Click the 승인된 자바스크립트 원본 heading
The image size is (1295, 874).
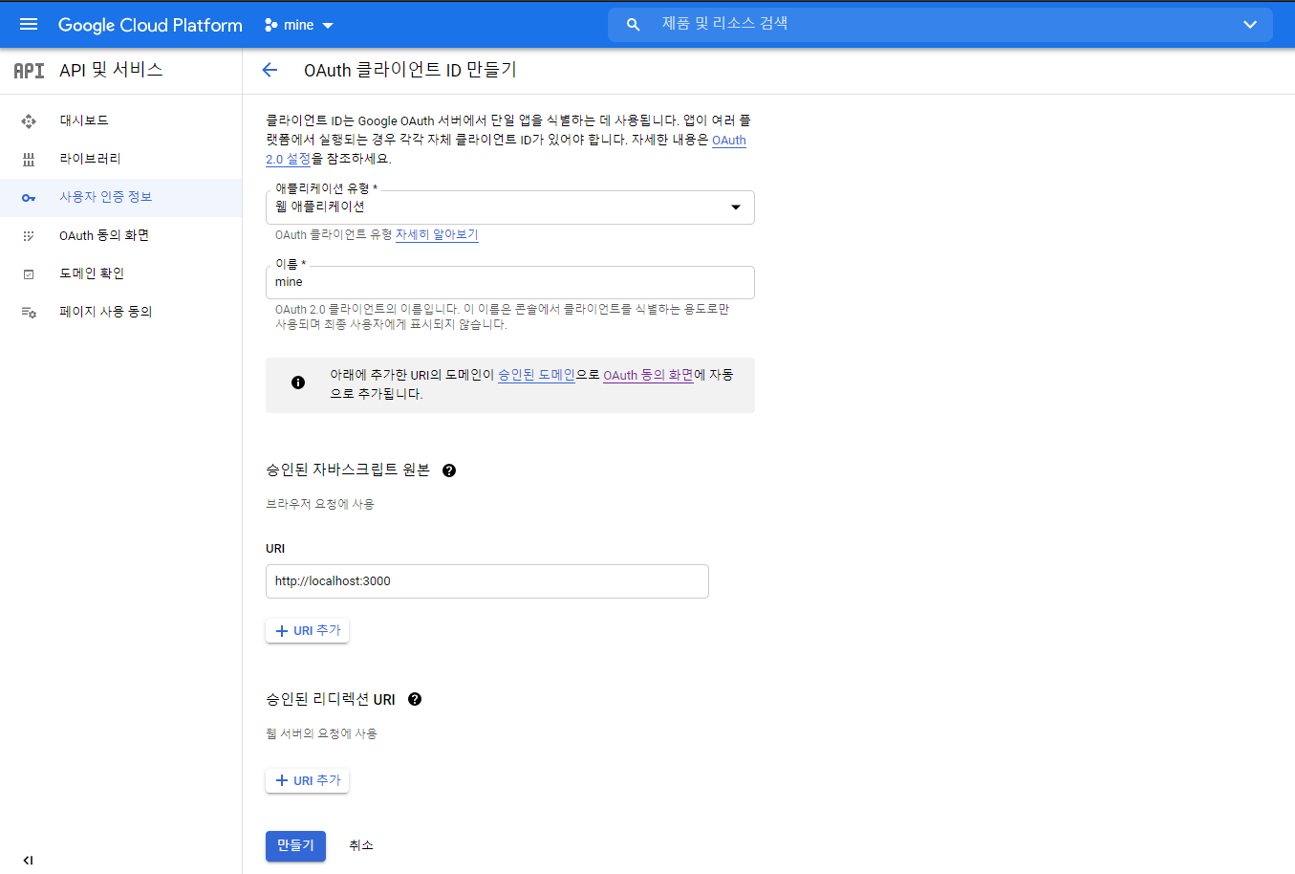348,470
